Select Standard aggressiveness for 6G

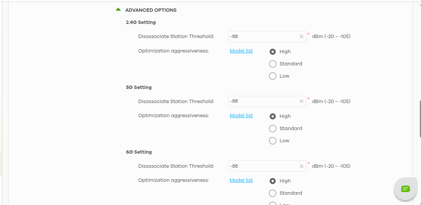(272, 193)
